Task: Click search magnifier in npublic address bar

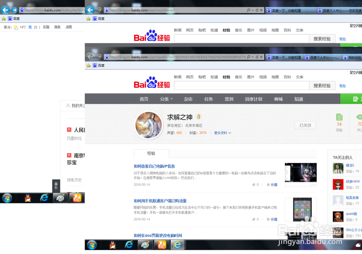Action: pyautogui.click(x=248, y=57)
